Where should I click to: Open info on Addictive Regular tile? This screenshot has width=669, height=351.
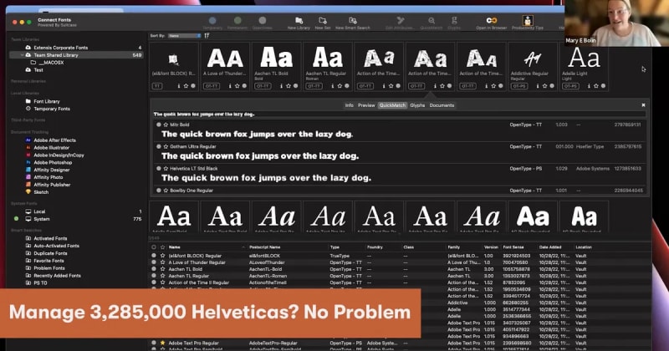coord(537,86)
